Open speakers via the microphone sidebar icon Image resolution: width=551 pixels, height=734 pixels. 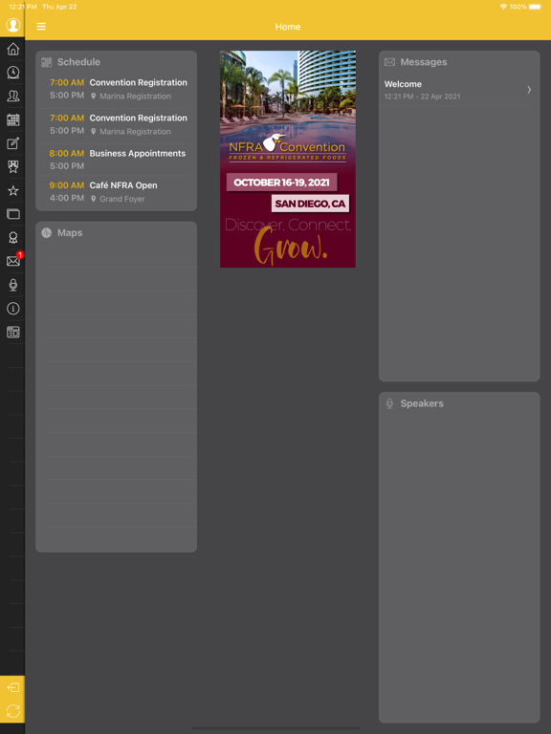[13, 285]
